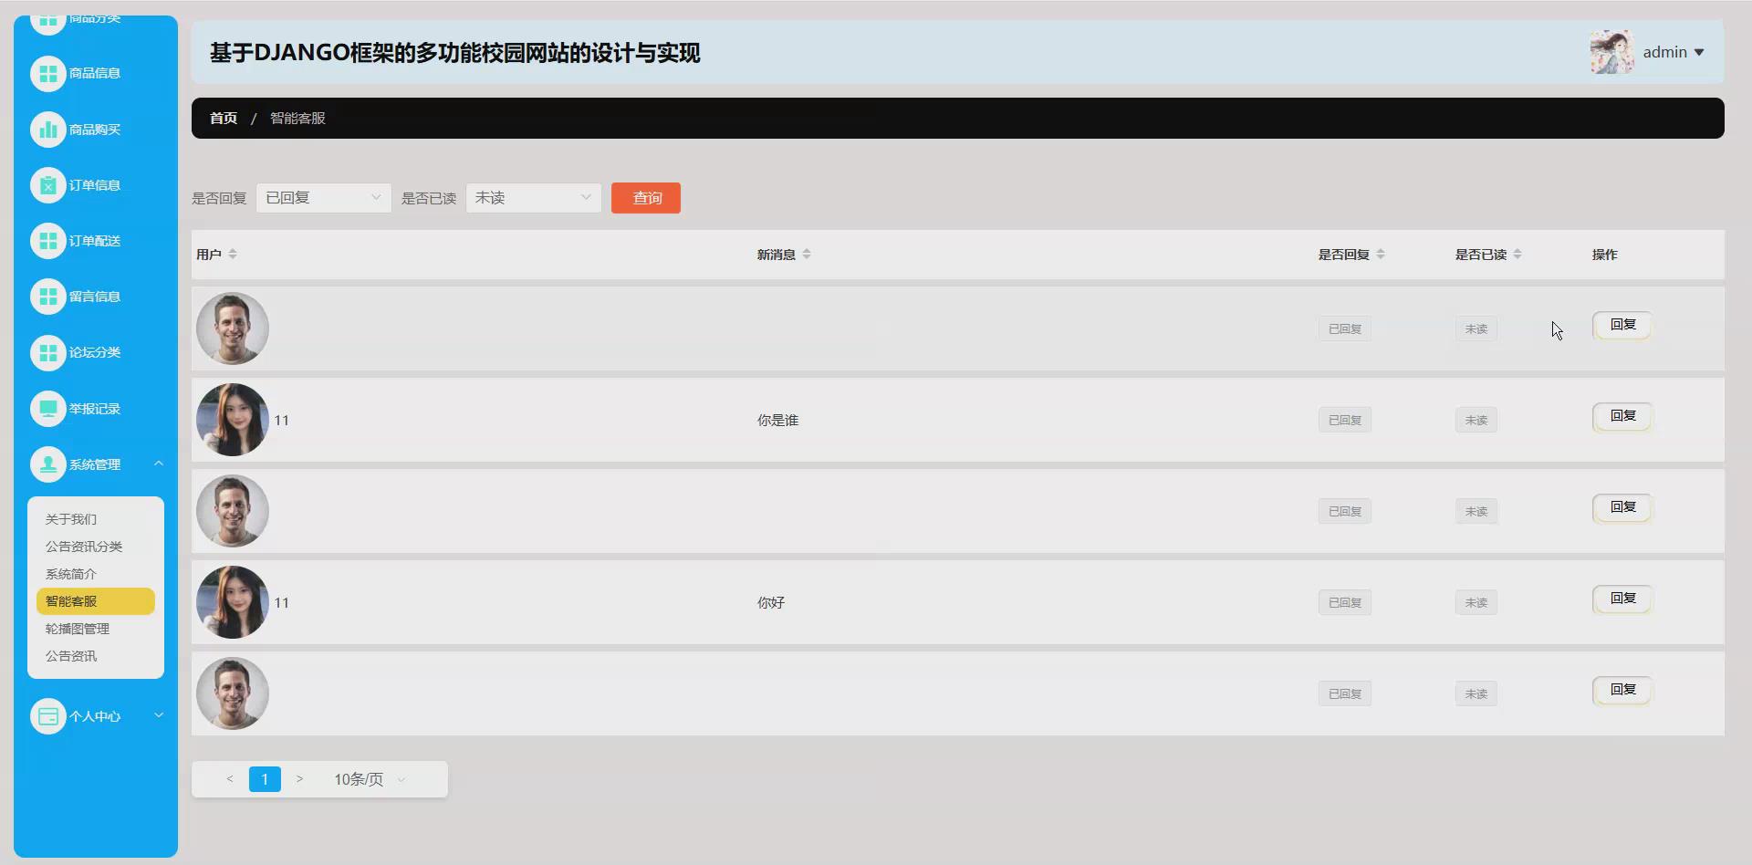Sort by 新消息 column arrows
Image resolution: width=1752 pixels, height=865 pixels.
pos(807,254)
